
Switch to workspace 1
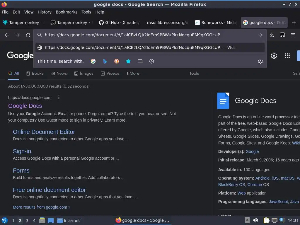pos(13,221)
